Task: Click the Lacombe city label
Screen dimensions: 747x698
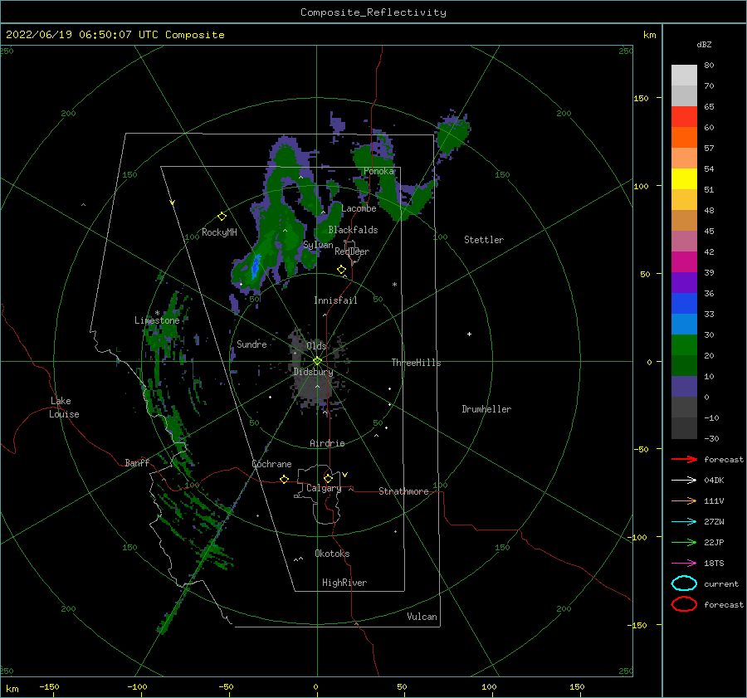Action: pyautogui.click(x=359, y=208)
